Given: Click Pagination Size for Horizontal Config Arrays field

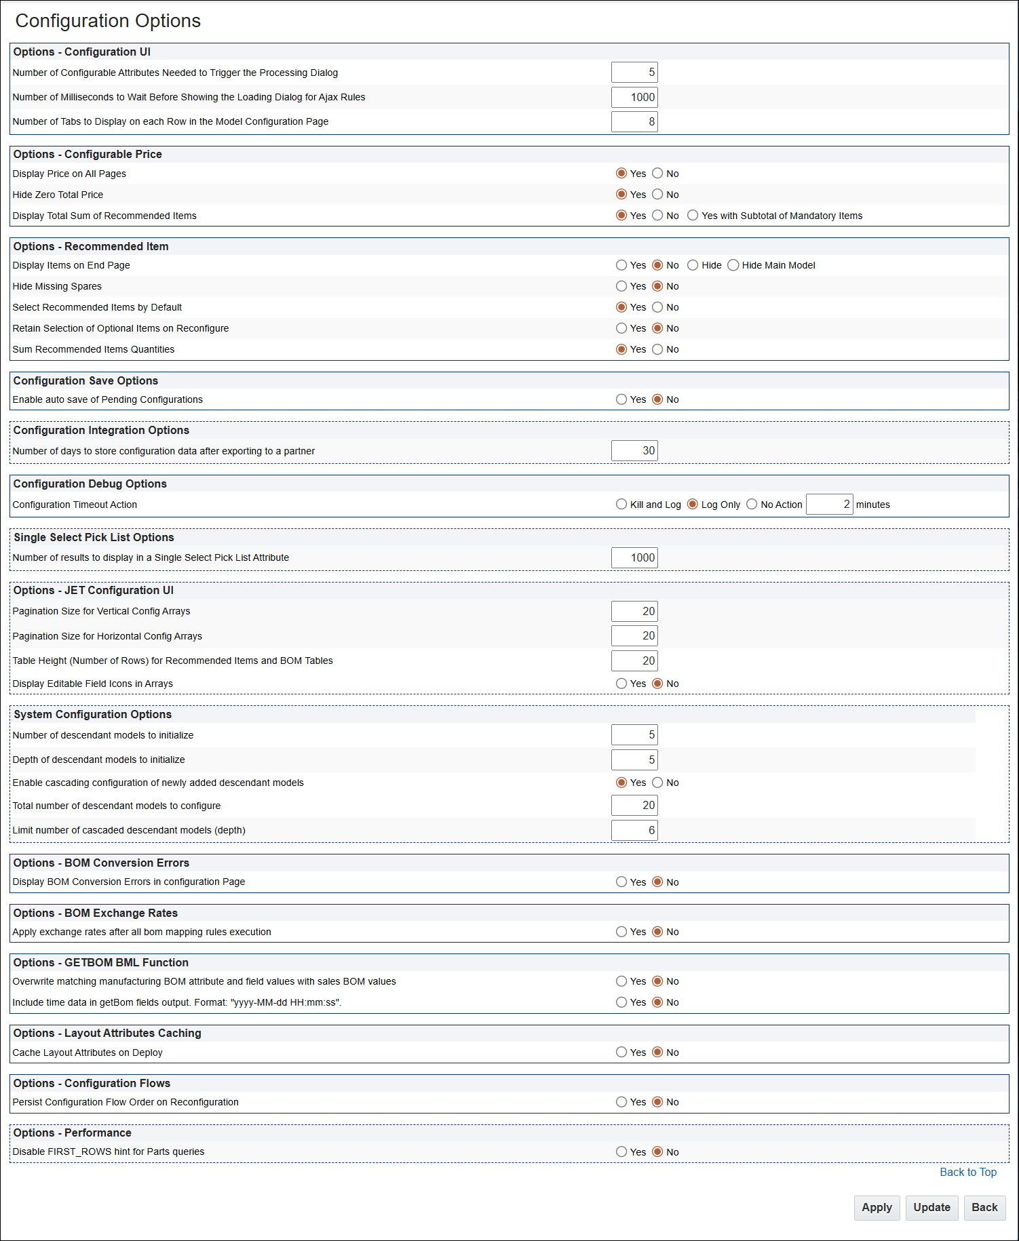Looking at the screenshot, I should pos(634,636).
